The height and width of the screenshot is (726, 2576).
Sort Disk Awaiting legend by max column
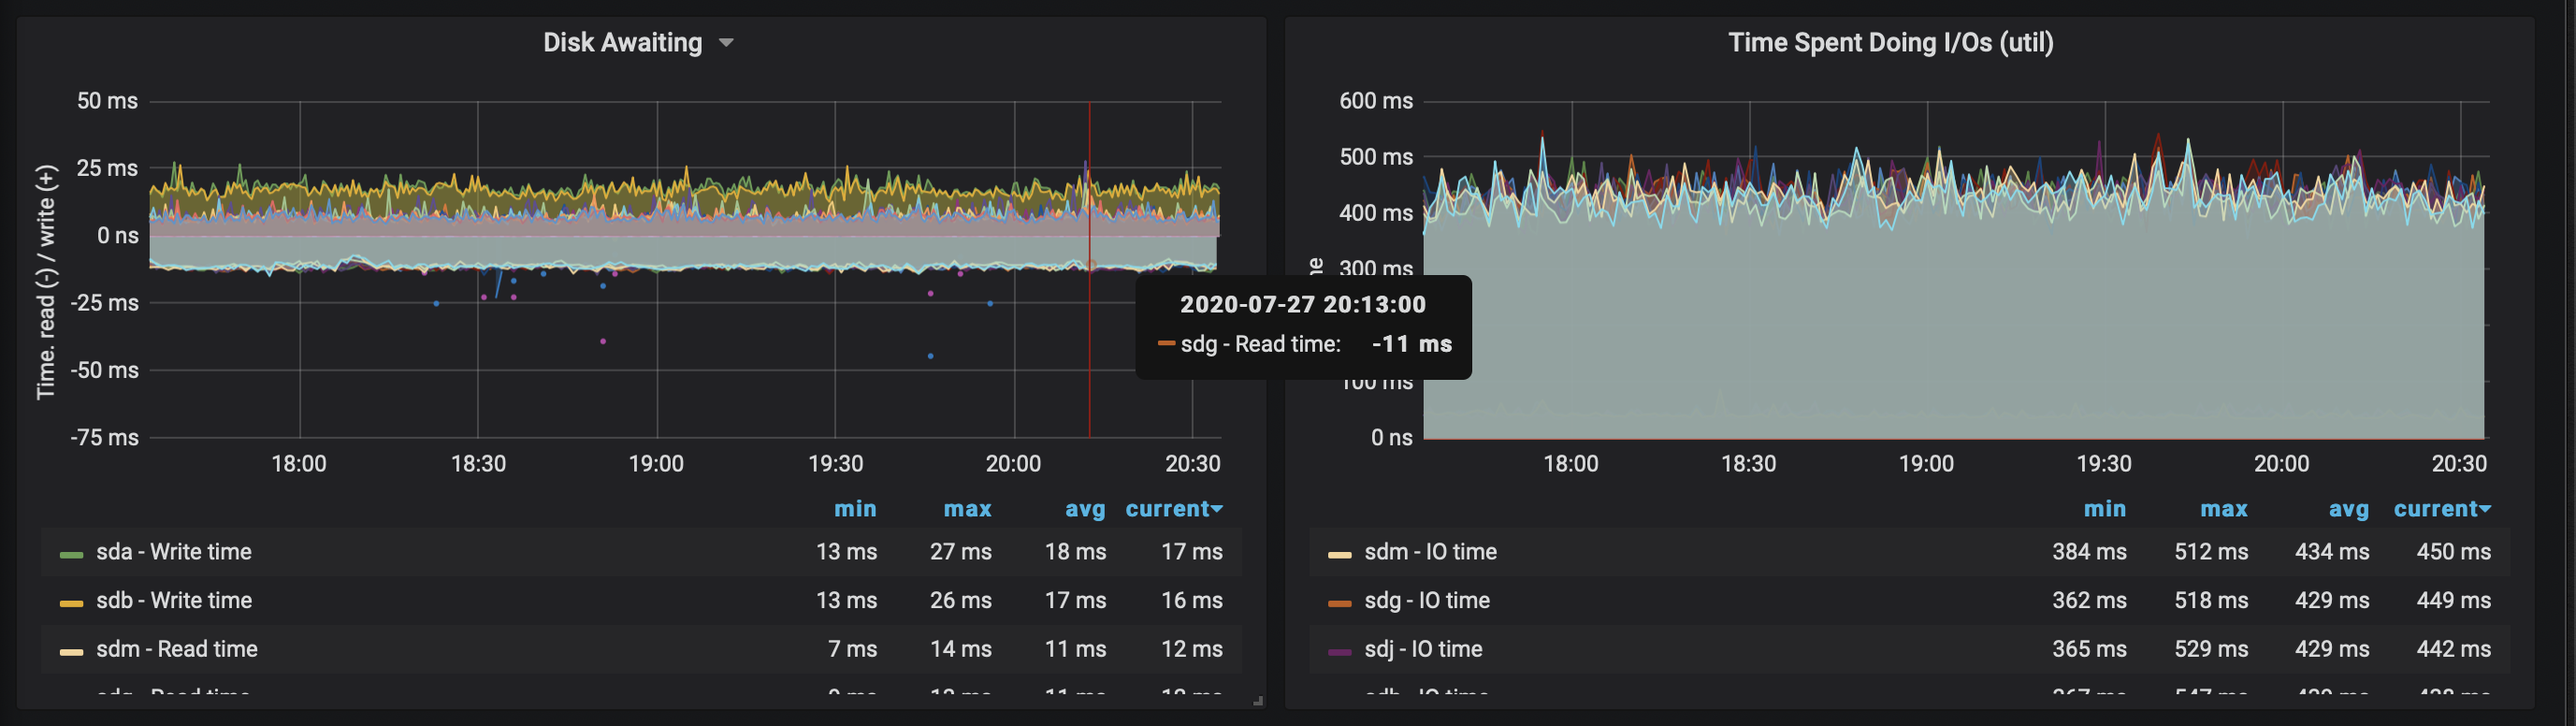(x=967, y=509)
